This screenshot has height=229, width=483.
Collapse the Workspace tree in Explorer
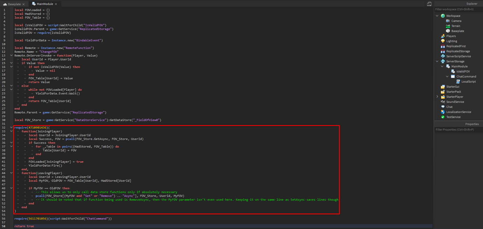point(437,15)
